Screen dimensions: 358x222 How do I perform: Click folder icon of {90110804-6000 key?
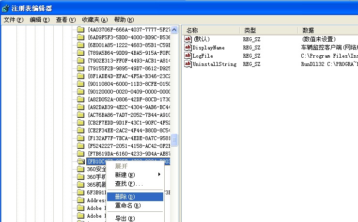pos(81,84)
